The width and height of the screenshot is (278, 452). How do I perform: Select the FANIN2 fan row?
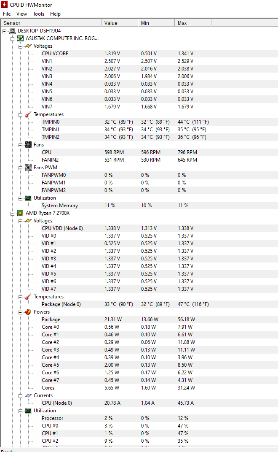pyautogui.click(x=159, y=160)
